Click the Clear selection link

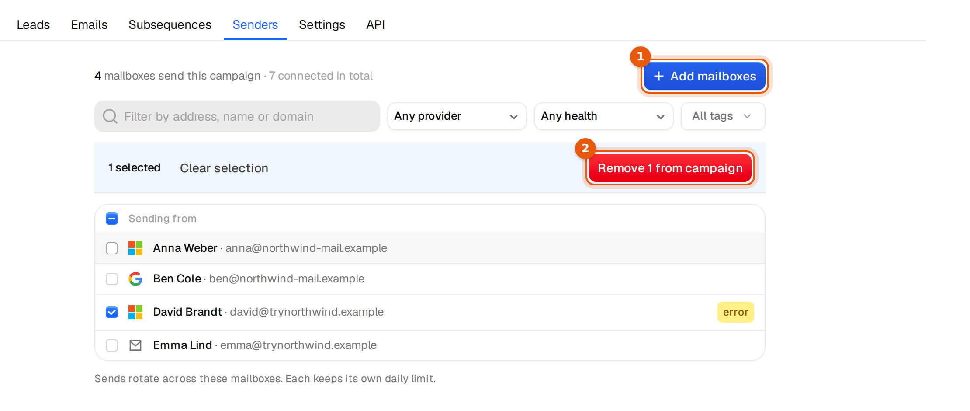224,168
